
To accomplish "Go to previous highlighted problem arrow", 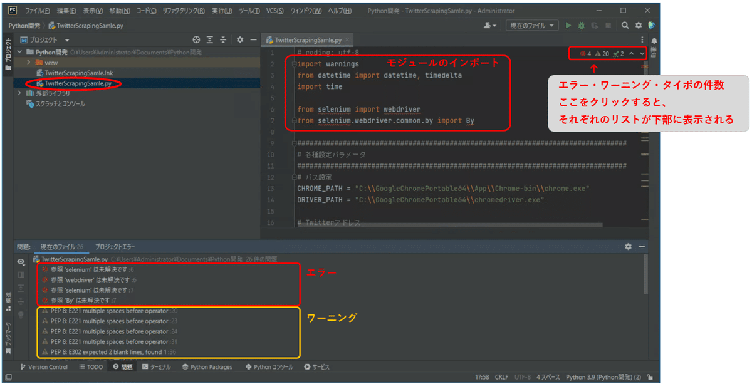I will [x=632, y=53].
